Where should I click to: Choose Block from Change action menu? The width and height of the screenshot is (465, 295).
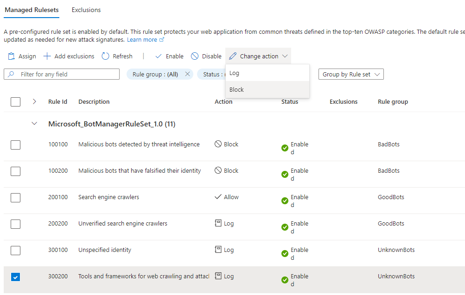tap(236, 89)
